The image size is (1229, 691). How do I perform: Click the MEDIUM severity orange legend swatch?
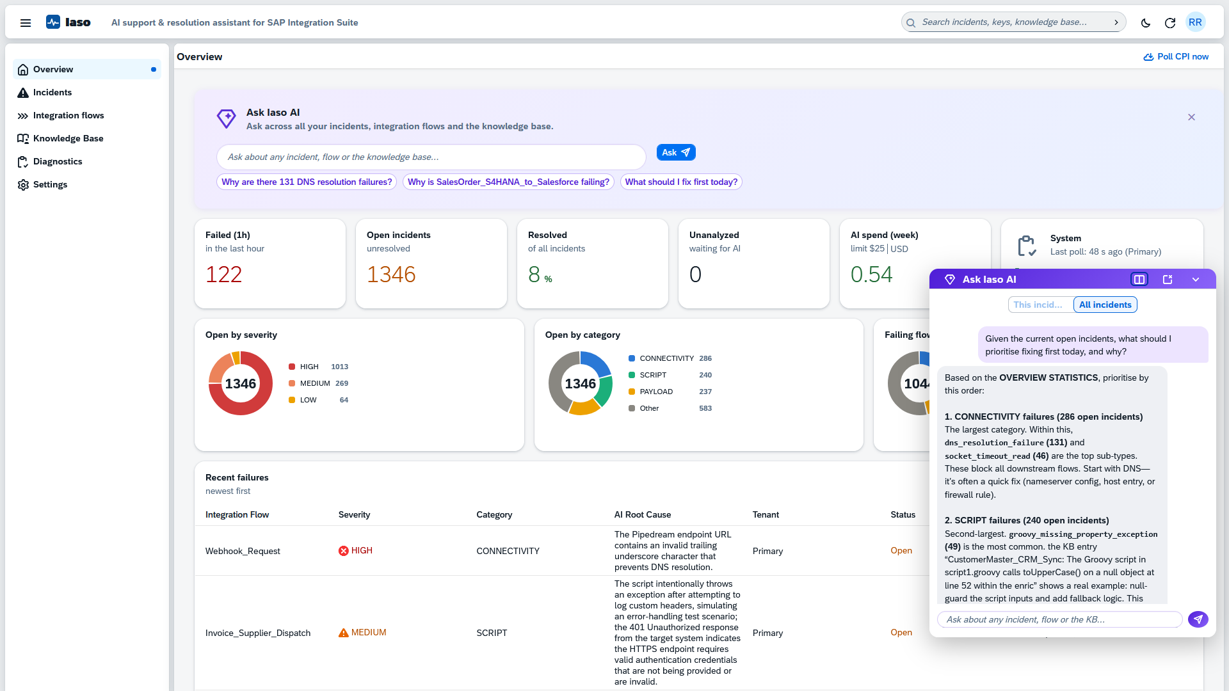292,383
